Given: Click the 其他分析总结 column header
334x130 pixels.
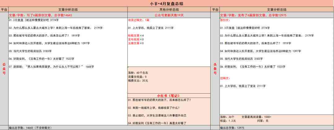Looking at the screenshot, I should tap(169, 10).
